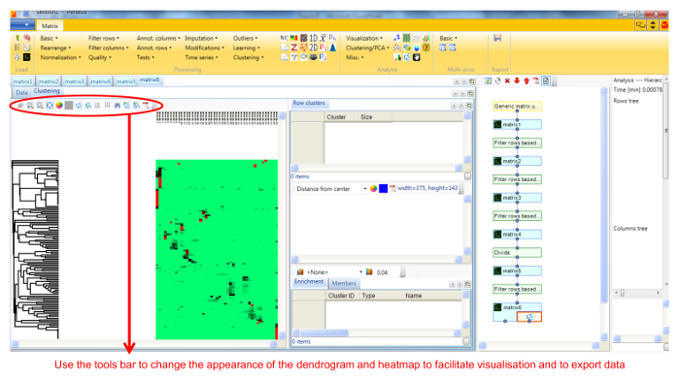The image size is (680, 380).
Task: Switch to the matrix3 tab
Action: [75, 80]
